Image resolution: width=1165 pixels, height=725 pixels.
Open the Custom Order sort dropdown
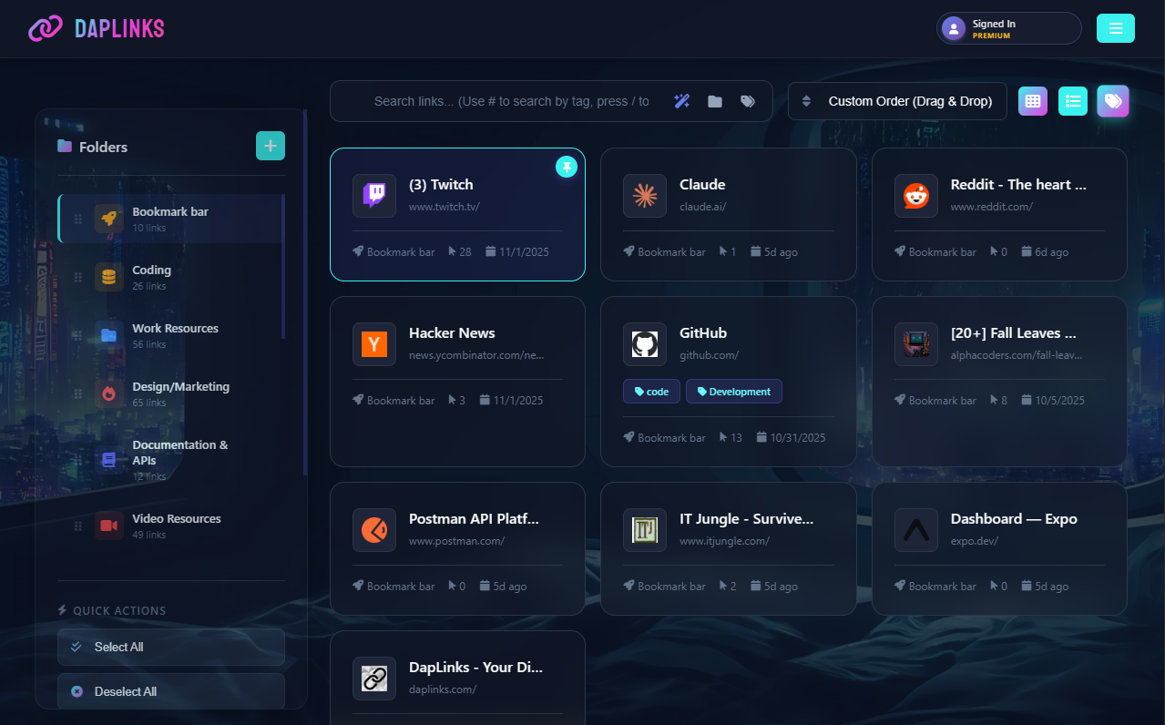(x=896, y=101)
